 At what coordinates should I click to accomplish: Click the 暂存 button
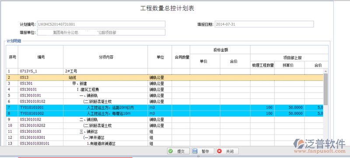tap(203, 151)
